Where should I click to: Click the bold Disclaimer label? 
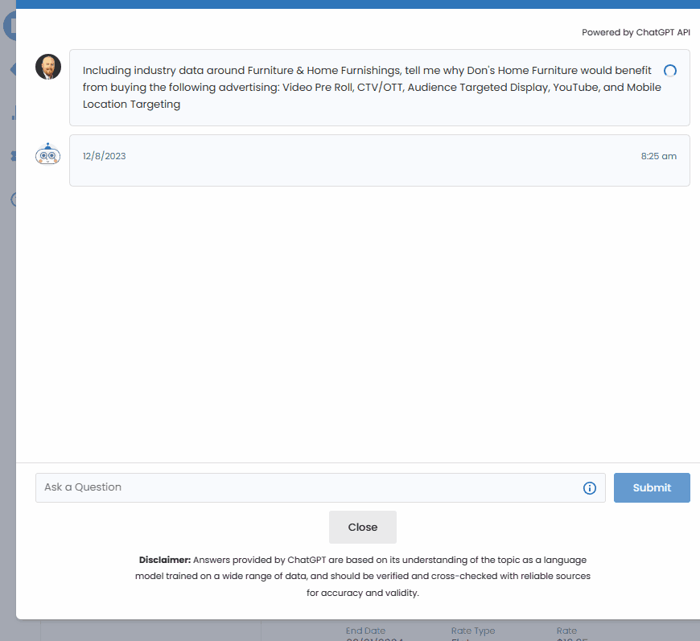click(x=164, y=560)
